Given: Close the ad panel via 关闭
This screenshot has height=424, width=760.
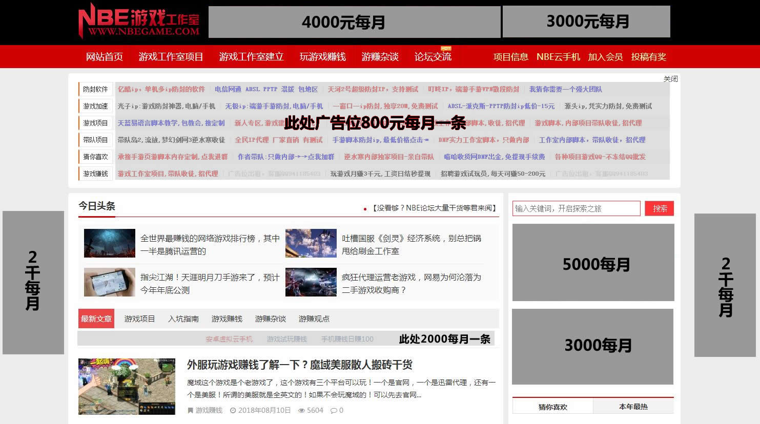Looking at the screenshot, I should [670, 79].
